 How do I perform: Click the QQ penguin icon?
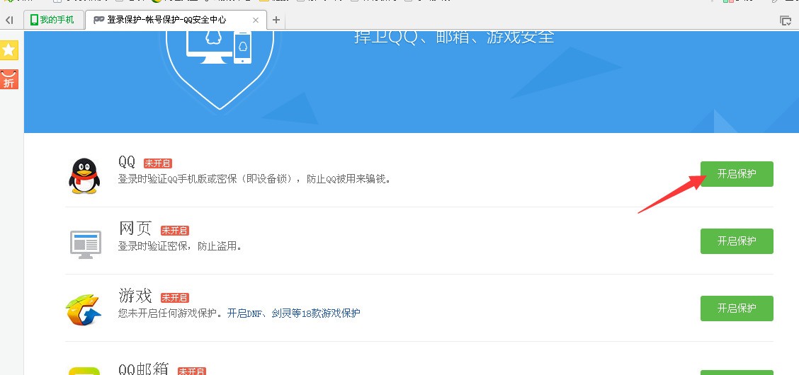point(84,176)
